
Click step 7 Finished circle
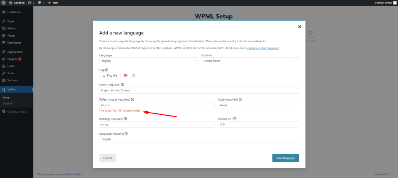311,34
